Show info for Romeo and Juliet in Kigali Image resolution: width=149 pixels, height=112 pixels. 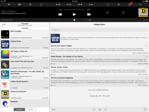pyautogui.click(x=146, y=46)
